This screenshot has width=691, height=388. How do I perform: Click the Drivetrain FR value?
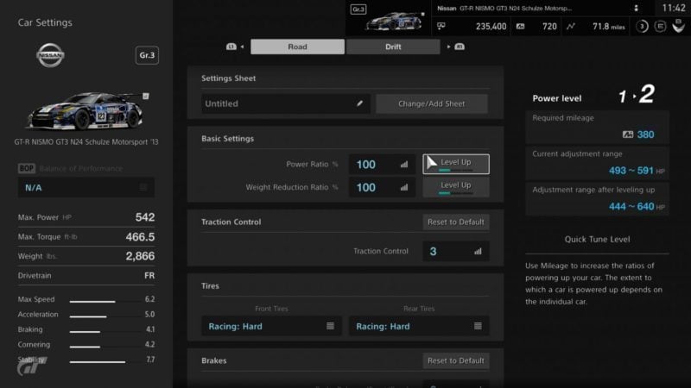click(x=149, y=275)
